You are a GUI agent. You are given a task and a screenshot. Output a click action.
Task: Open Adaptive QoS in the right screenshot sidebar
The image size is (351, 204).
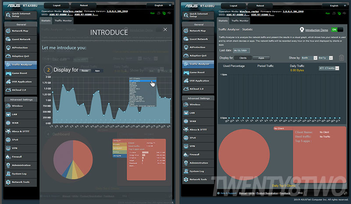tap(198, 56)
